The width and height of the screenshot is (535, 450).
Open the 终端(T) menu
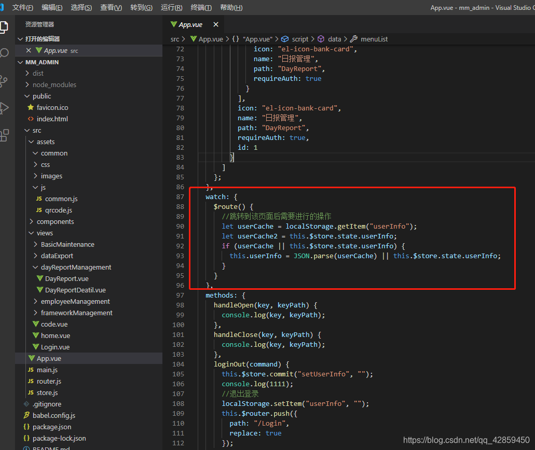pos(201,7)
